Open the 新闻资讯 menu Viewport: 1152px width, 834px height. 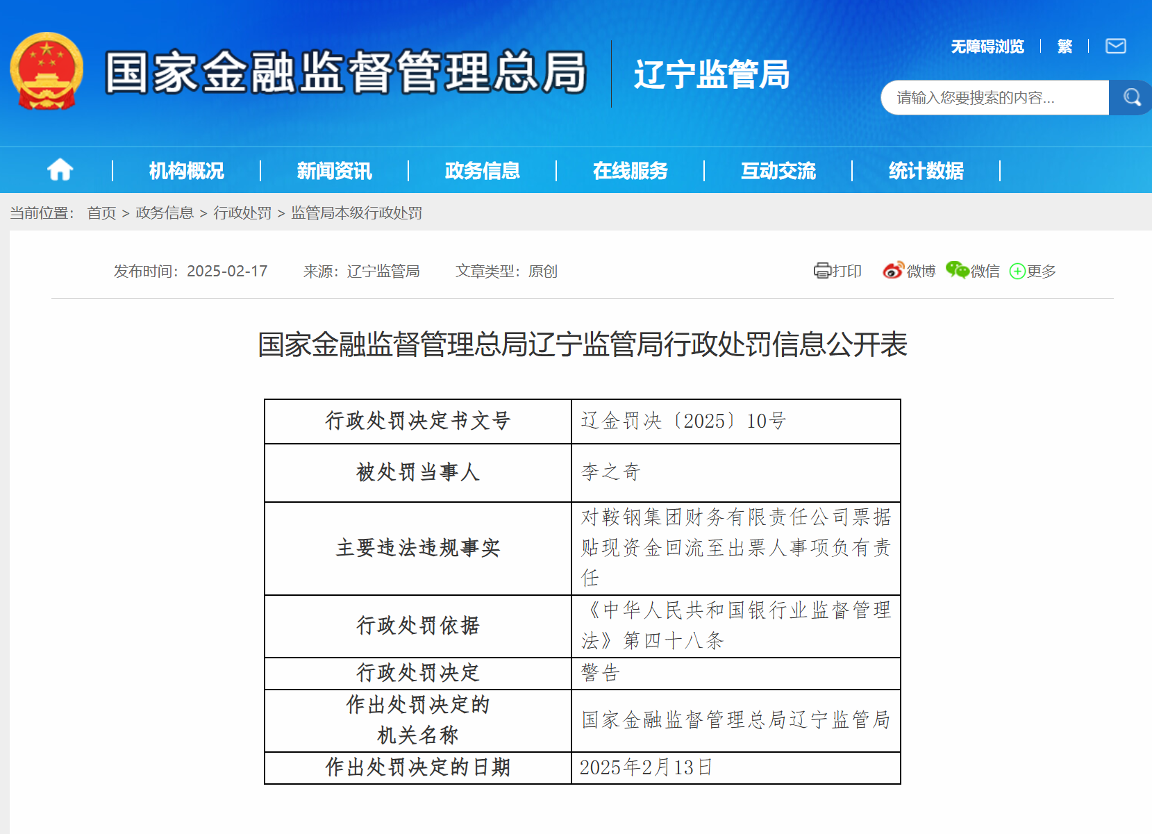(334, 171)
